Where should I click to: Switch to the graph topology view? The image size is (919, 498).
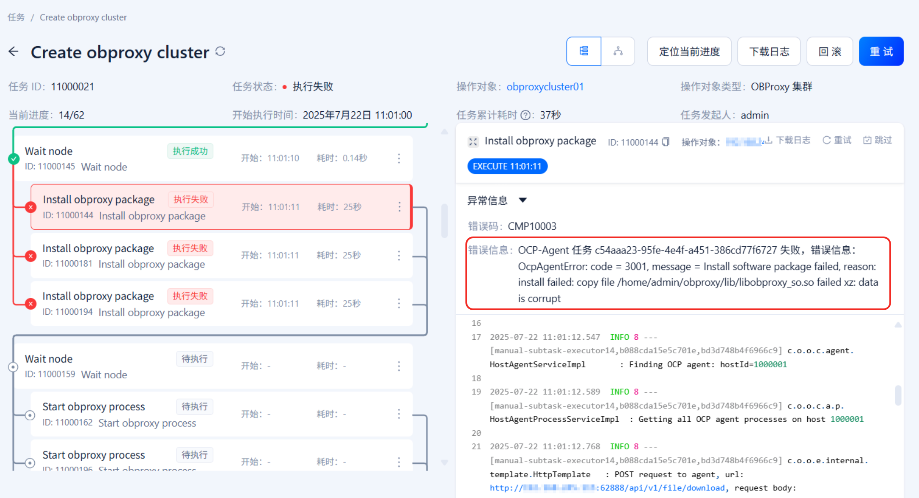pos(618,51)
